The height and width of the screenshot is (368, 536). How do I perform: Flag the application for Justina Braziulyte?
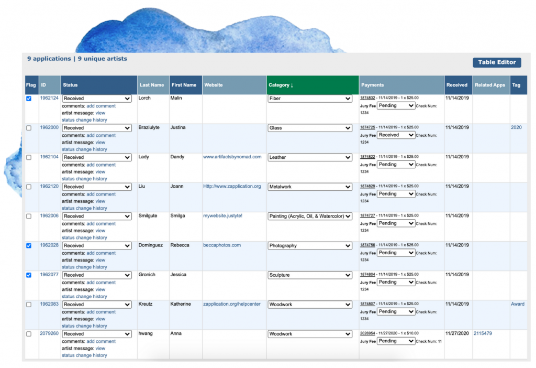coord(29,127)
